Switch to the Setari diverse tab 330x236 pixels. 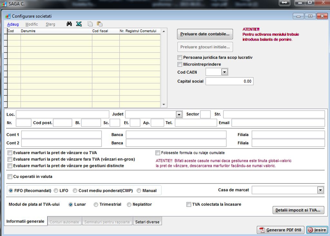pyautogui.click(x=147, y=221)
